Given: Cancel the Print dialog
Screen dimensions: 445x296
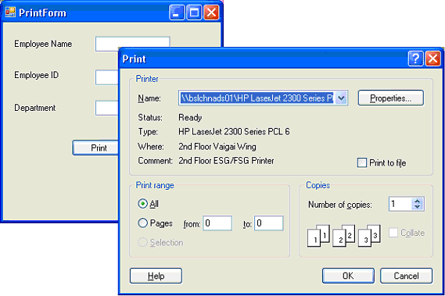Looking at the screenshot, I should pos(406,276).
